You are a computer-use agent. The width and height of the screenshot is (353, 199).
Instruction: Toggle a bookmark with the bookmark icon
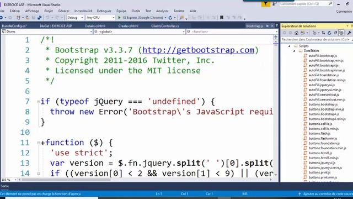click(x=222, y=17)
